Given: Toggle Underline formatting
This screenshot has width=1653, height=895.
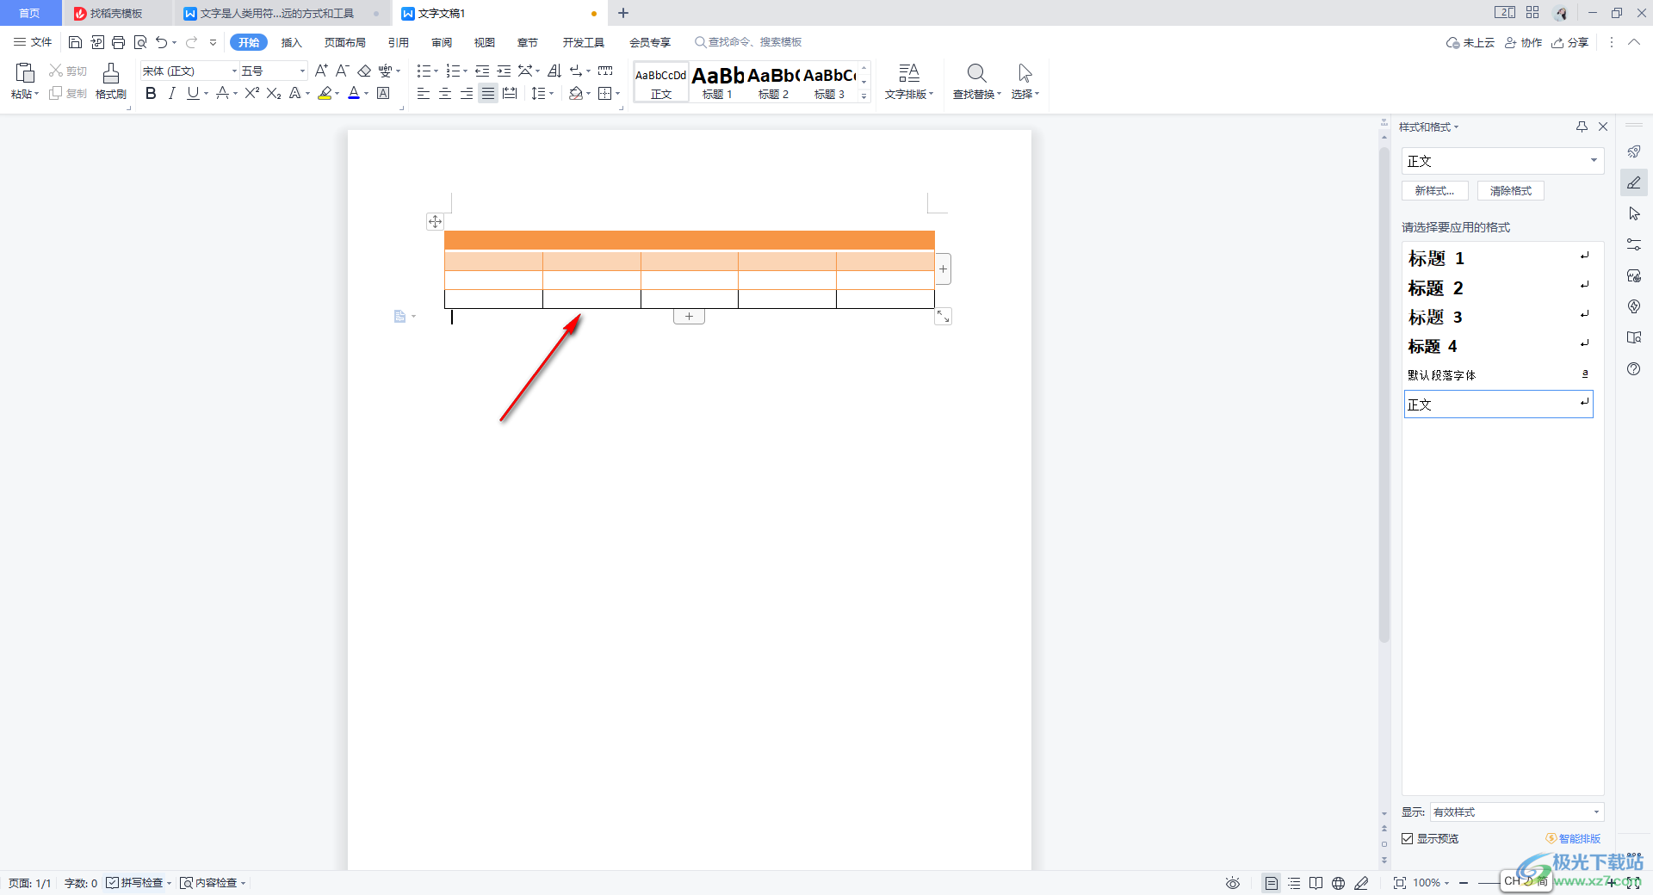Looking at the screenshot, I should [193, 93].
